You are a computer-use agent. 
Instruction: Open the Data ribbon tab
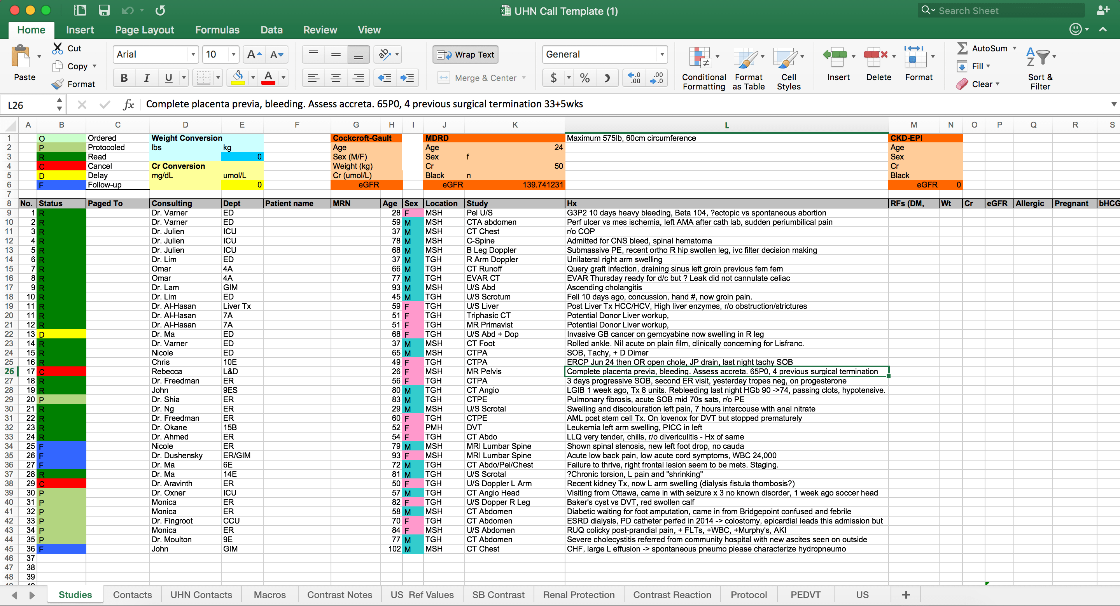click(x=271, y=30)
